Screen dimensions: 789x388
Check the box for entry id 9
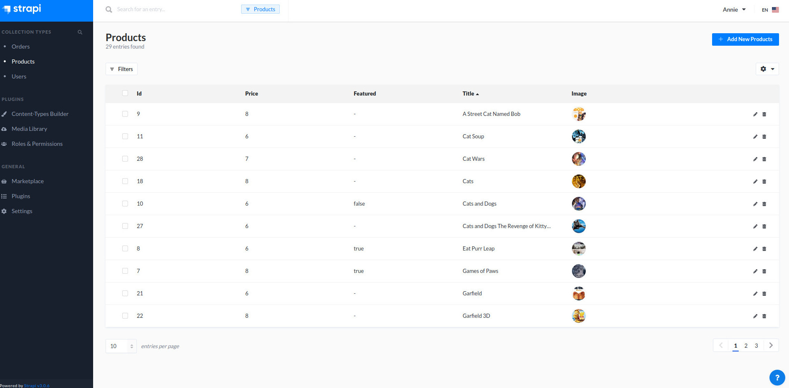tap(125, 114)
